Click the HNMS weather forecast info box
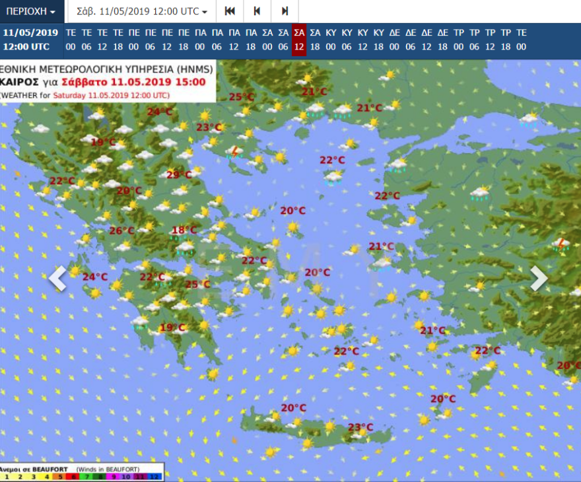 [x=106, y=81]
